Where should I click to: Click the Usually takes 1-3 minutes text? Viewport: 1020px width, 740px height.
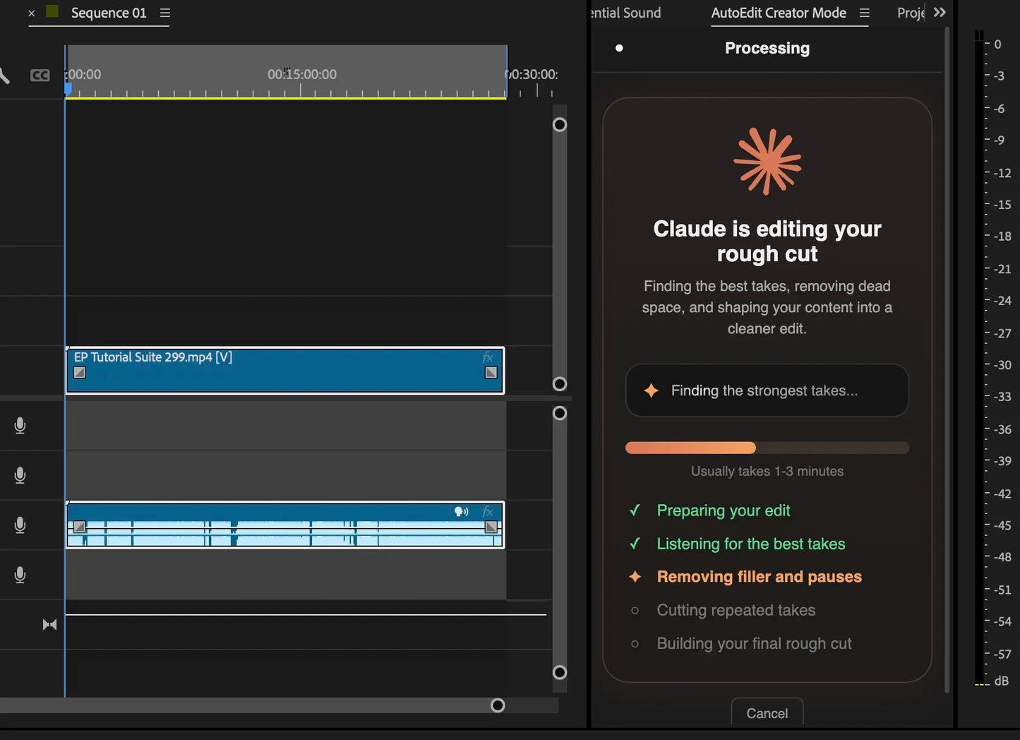click(767, 471)
